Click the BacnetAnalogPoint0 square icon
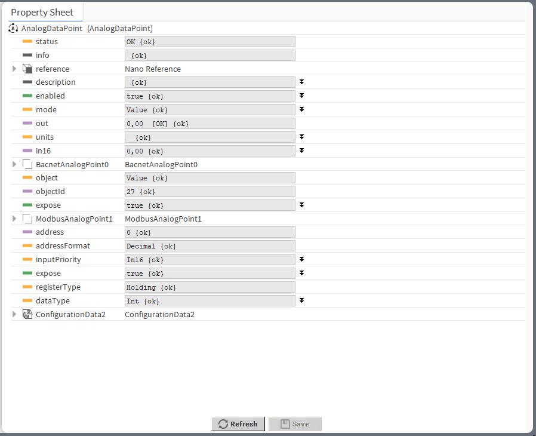Viewport: 536px width, 436px height. [27, 164]
